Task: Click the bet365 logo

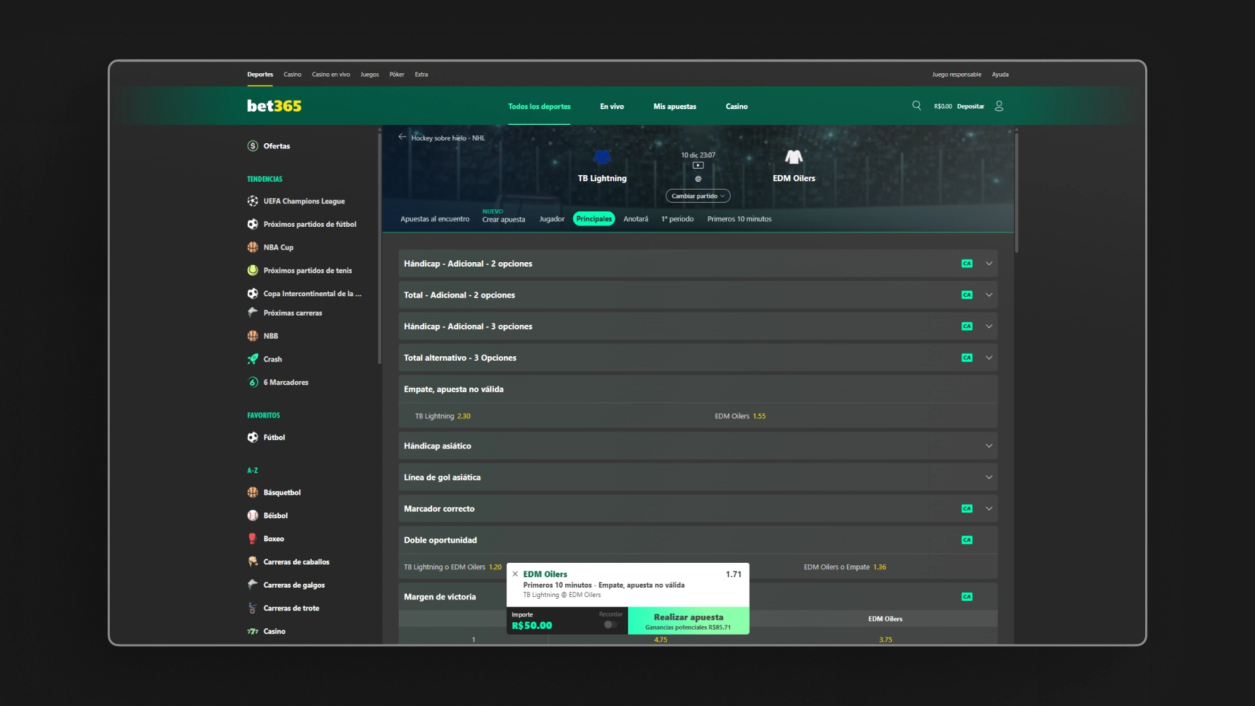Action: pos(274,106)
